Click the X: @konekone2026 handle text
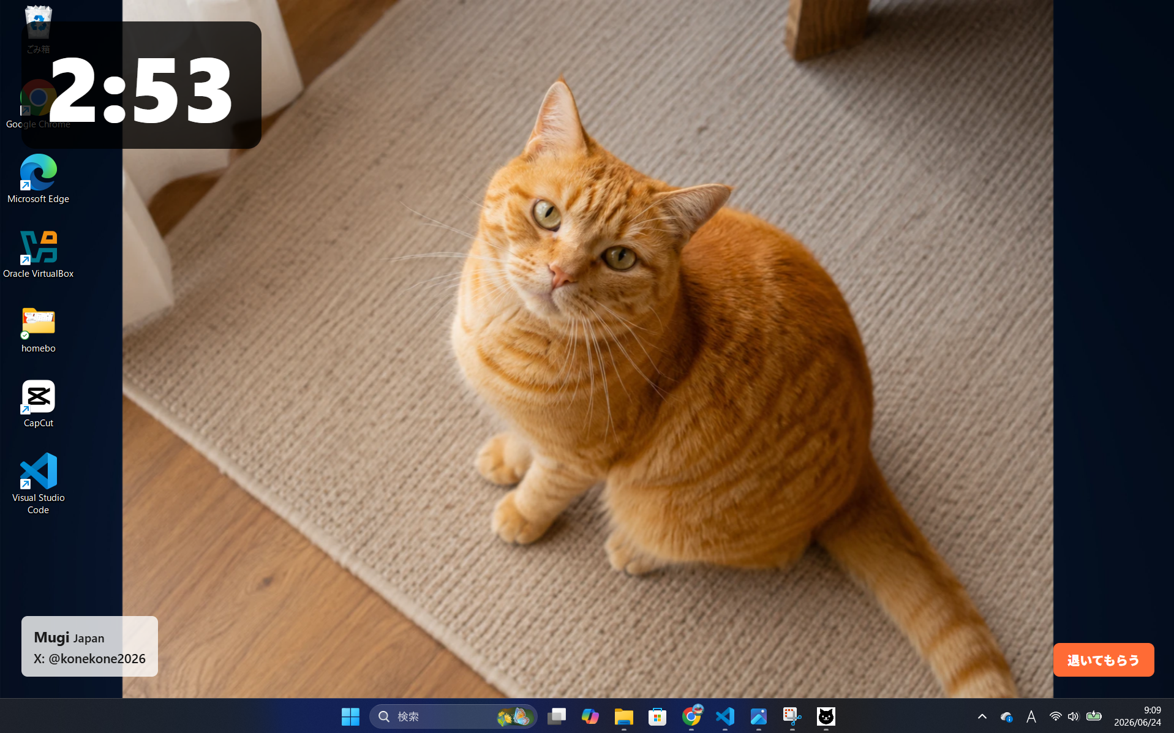Screen dimensions: 1174x733 [x=89, y=658]
